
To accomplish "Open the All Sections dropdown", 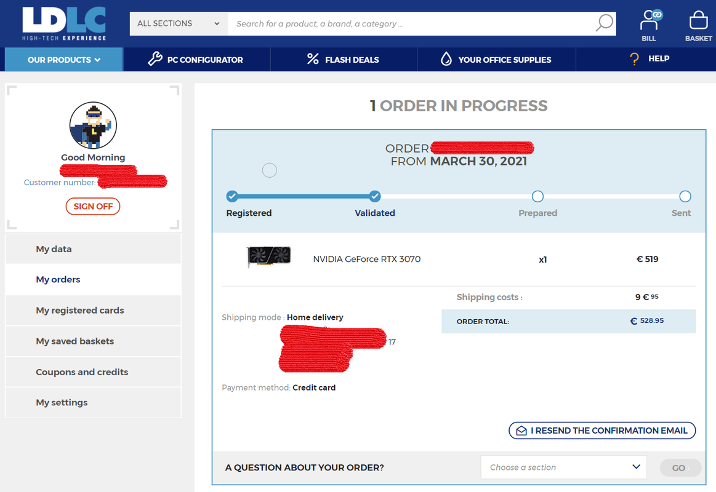I will coord(179,24).
